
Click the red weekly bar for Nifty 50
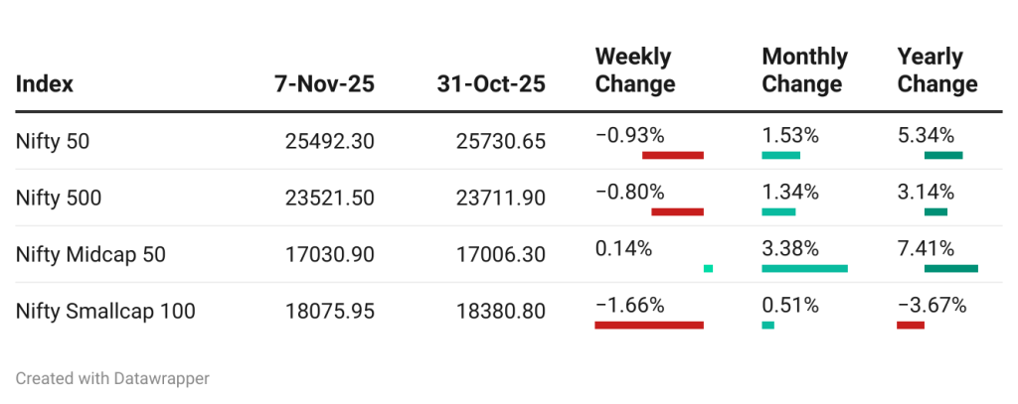tap(673, 155)
